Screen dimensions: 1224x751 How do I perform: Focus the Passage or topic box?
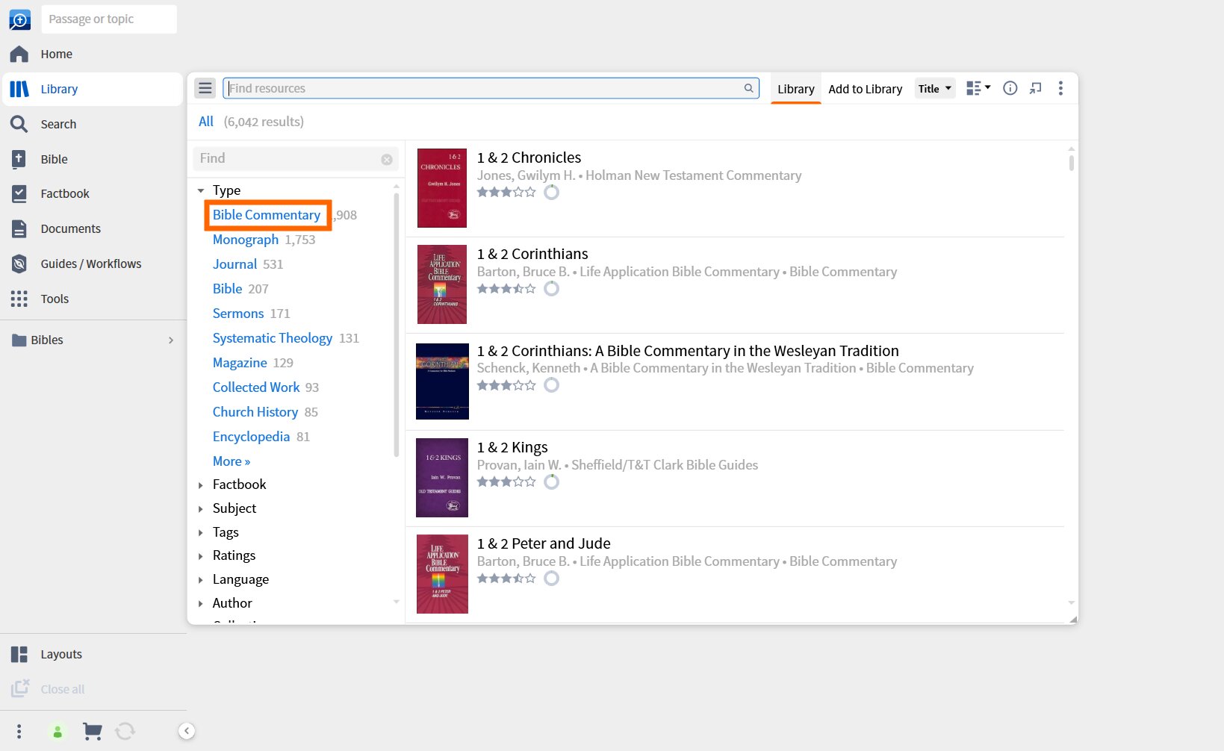point(109,19)
